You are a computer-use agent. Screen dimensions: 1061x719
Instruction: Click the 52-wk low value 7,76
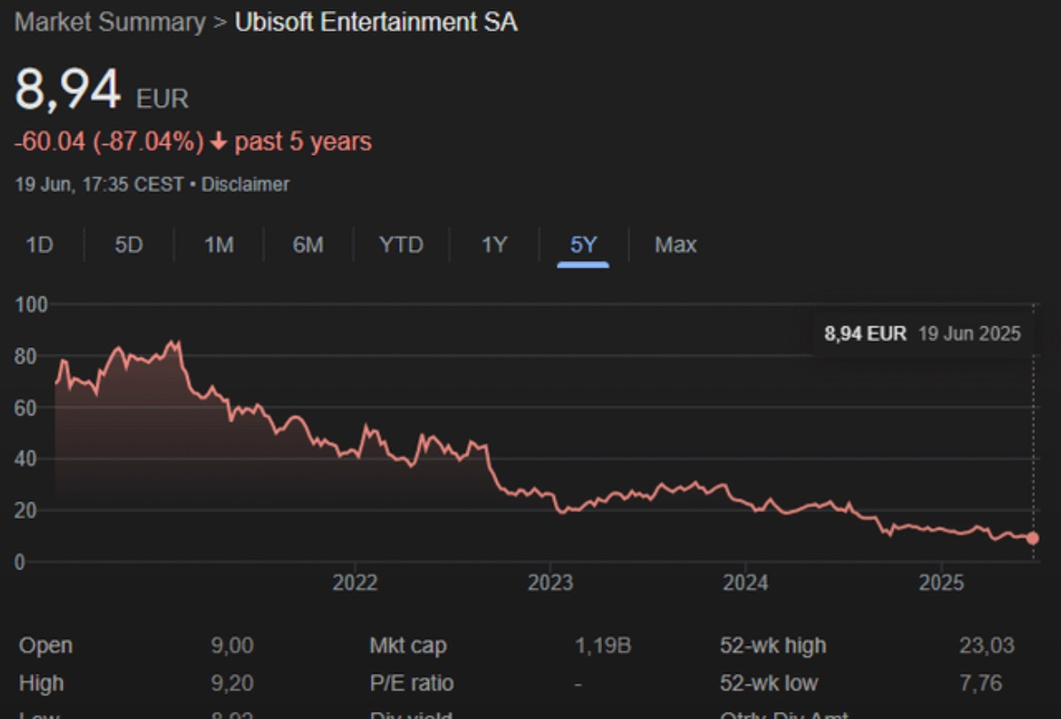click(980, 683)
